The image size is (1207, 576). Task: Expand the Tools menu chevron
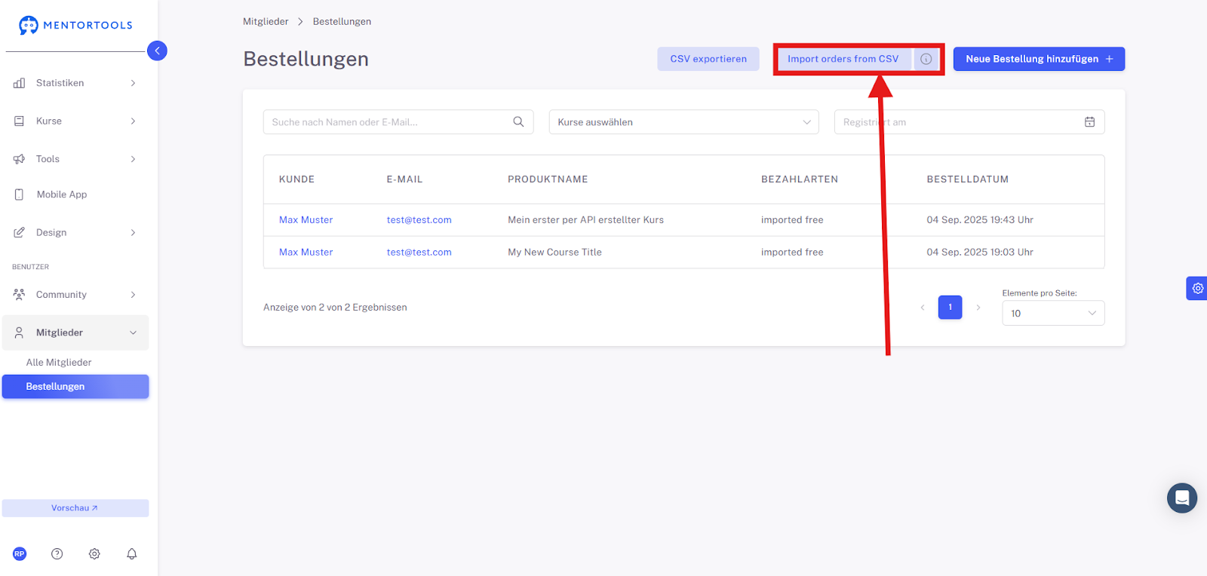pyautogui.click(x=133, y=159)
